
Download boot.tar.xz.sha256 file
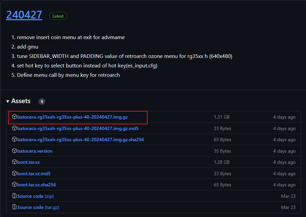tap(37, 185)
